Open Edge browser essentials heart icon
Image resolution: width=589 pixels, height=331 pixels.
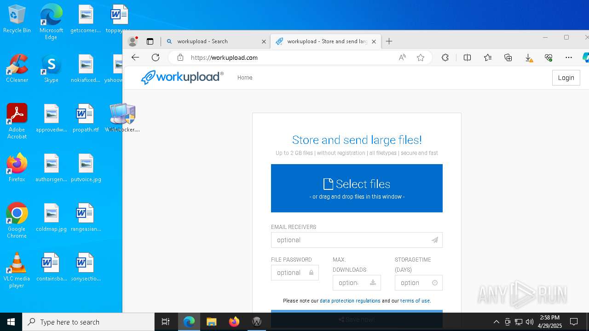pos(549,57)
